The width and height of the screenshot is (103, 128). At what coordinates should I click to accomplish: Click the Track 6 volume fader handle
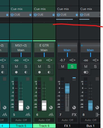(44, 105)
